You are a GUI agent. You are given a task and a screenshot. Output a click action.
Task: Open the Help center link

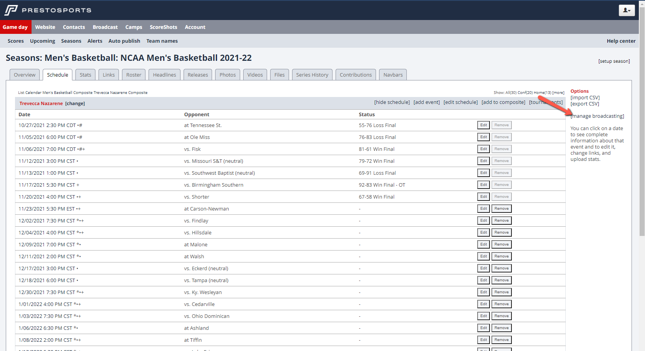click(x=621, y=41)
